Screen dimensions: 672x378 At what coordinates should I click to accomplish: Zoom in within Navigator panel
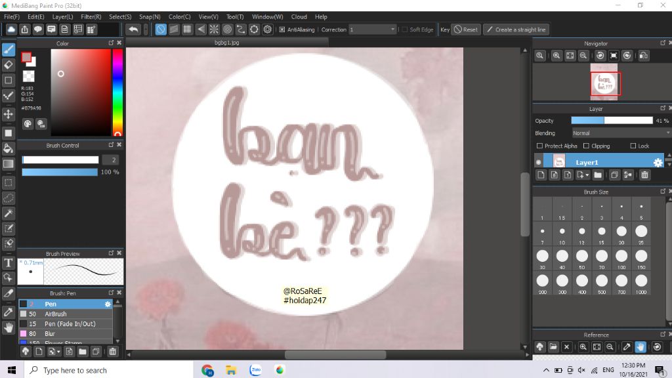556,56
